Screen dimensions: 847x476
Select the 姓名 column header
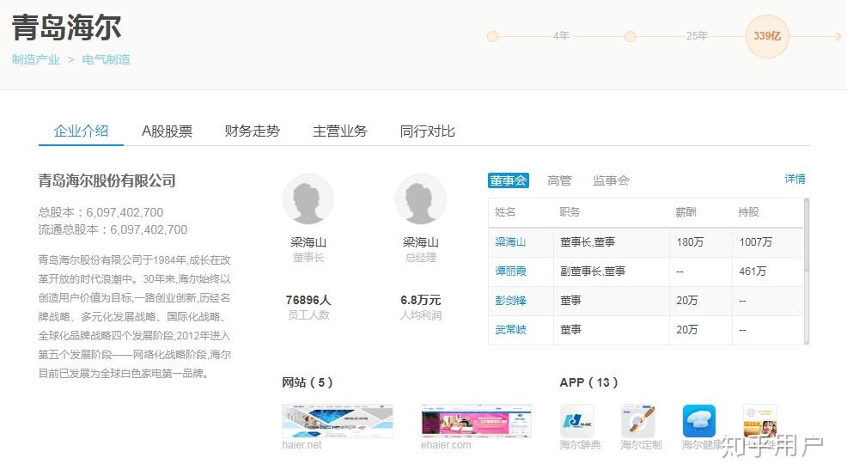coord(505,212)
